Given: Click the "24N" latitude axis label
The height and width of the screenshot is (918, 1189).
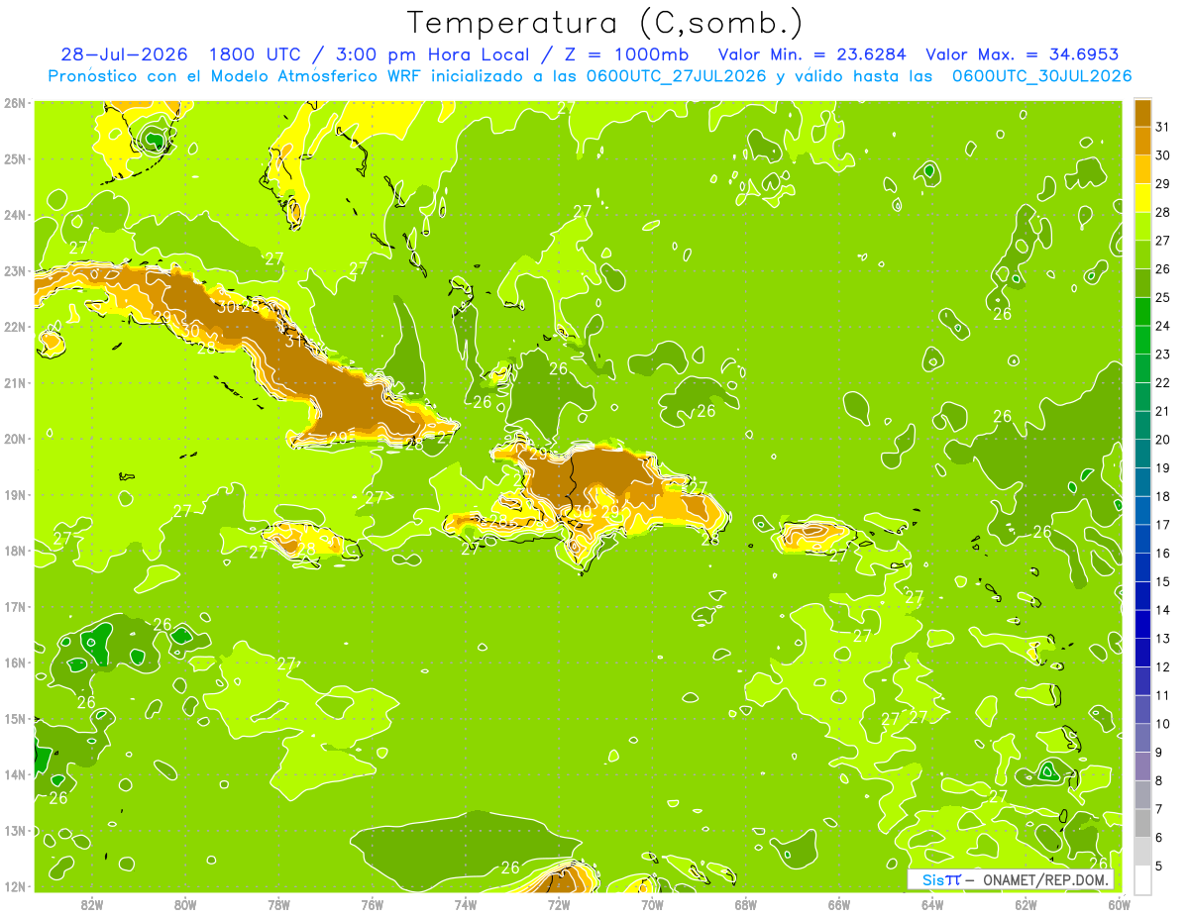Looking at the screenshot, I should pos(15,215).
